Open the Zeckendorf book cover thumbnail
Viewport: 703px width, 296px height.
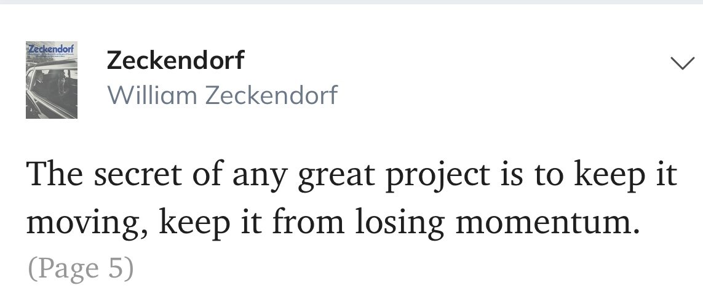coord(52,80)
